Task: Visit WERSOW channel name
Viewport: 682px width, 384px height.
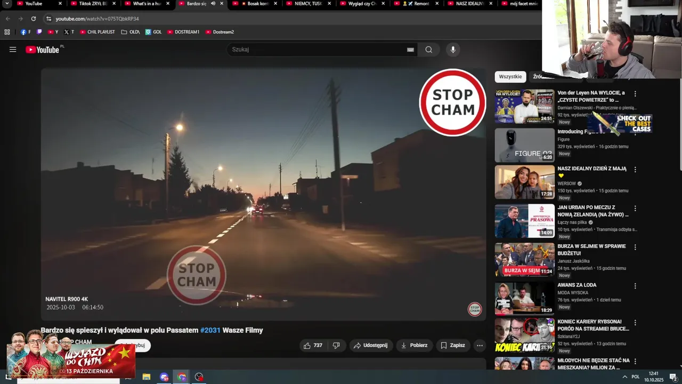Action: (566, 183)
